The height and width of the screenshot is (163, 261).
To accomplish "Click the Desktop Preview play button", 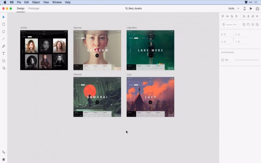I will coord(251,8).
